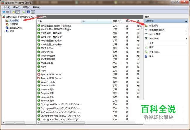Sort by the 组 column header
190x130 pixels.
coord(97,21)
